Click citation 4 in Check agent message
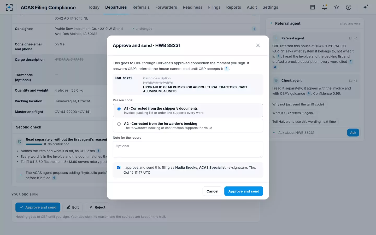The width and height of the screenshot is (376, 235). [x=309, y=93]
